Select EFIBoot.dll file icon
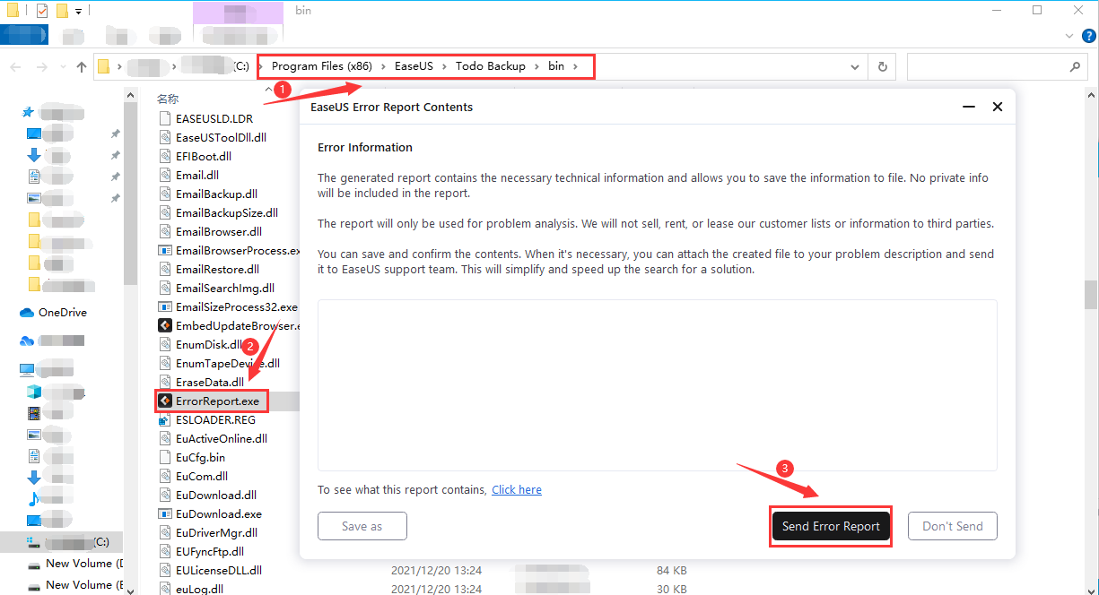Image resolution: width=1099 pixels, height=595 pixels. click(x=164, y=156)
